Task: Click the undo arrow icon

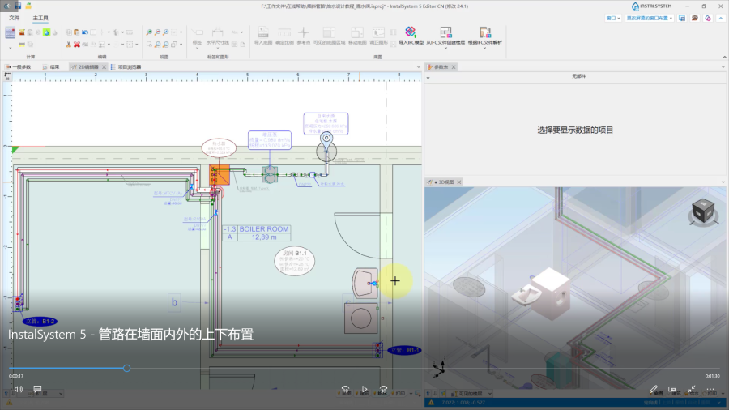Action: click(84, 32)
